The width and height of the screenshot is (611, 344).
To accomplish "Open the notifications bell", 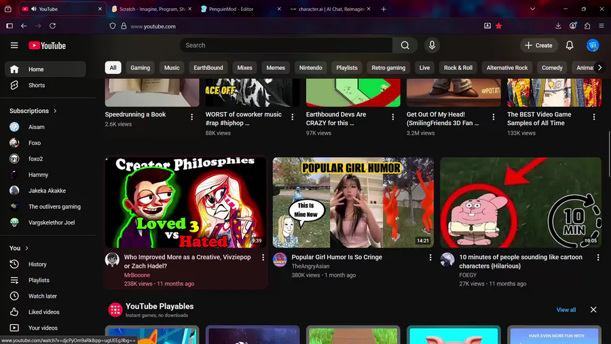I will point(570,46).
